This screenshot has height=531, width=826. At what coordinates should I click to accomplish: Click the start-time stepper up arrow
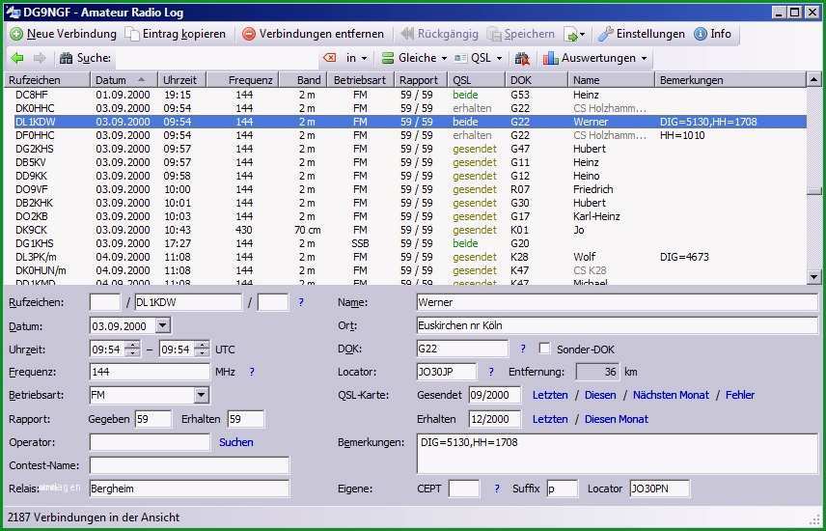132,345
